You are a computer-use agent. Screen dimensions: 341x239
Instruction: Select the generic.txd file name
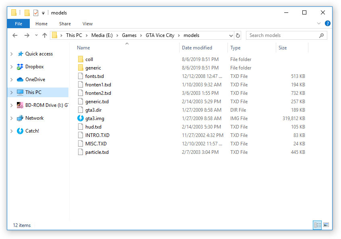[97, 102]
